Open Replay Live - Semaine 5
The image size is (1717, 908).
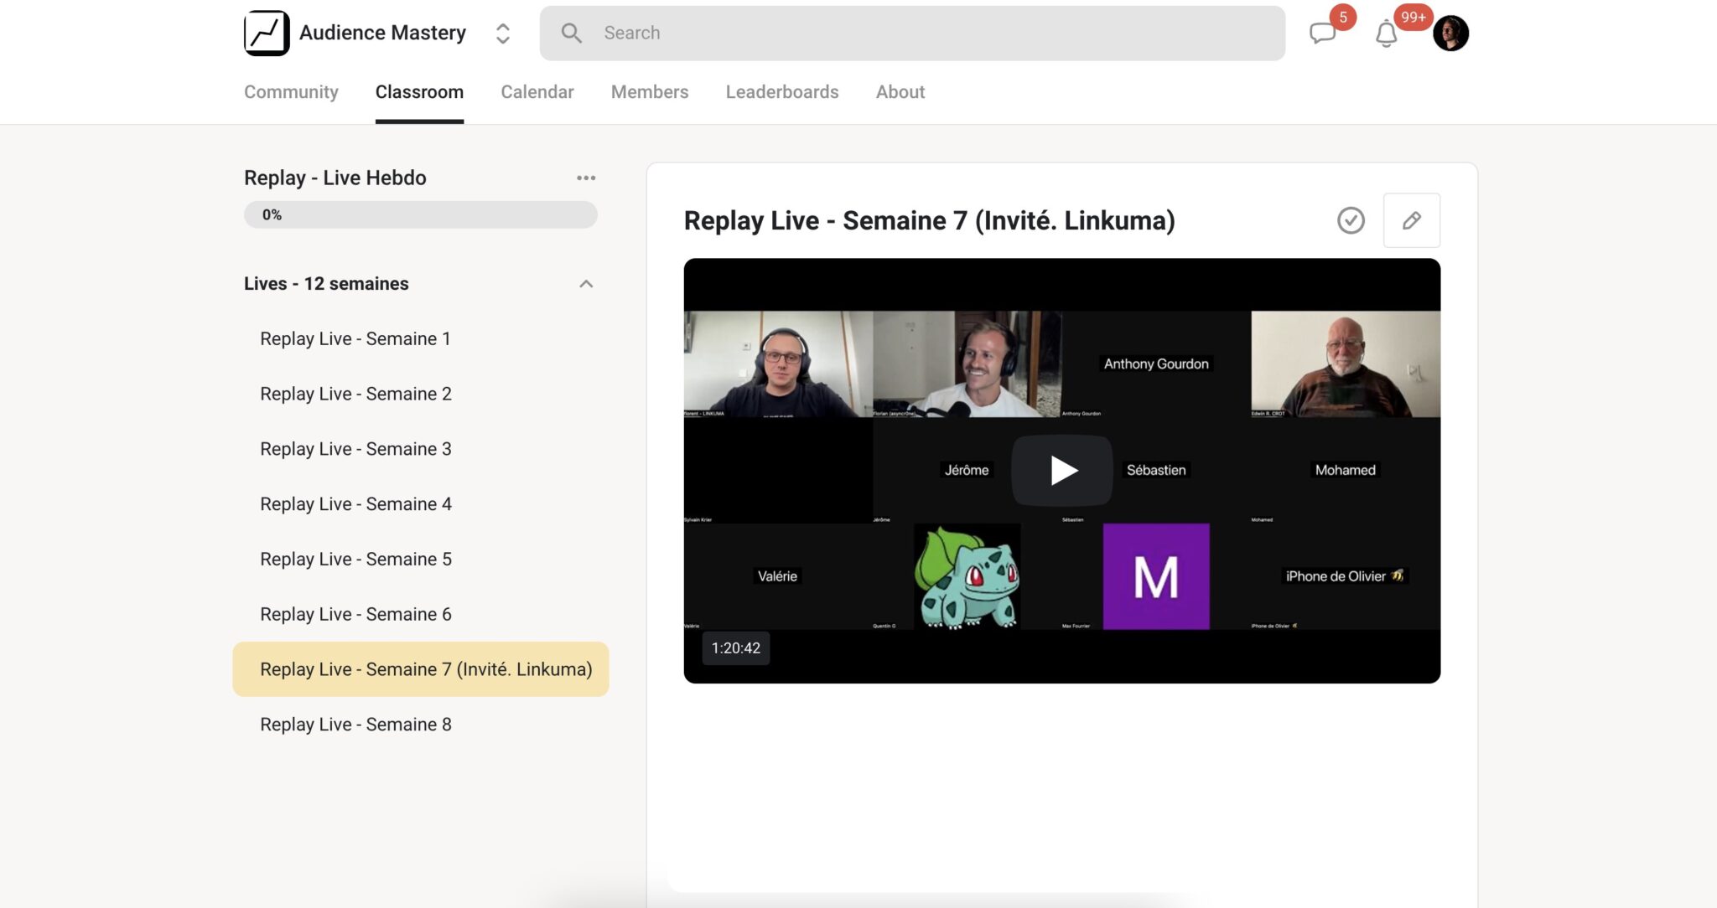click(421, 559)
